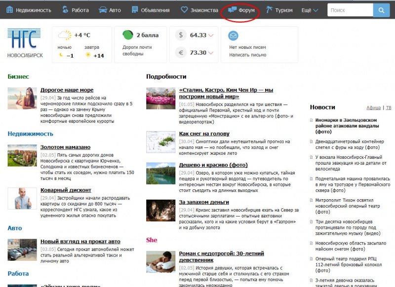Open the Афиша link beside Новости

click(373, 108)
